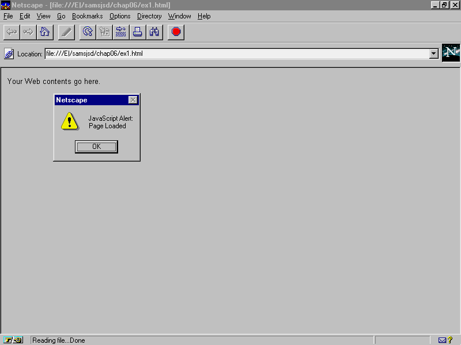Click the Netscape N logo

[x=451, y=53]
